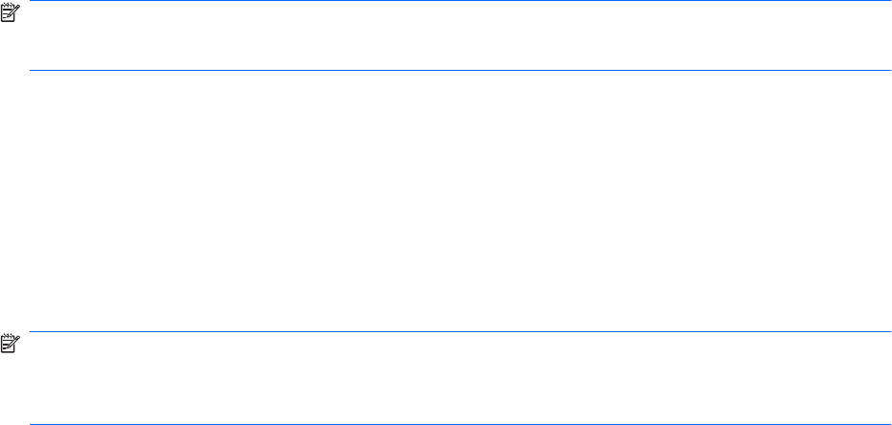Click the blue line above the top note
Viewport: 892px width, 425px height.
460,1
